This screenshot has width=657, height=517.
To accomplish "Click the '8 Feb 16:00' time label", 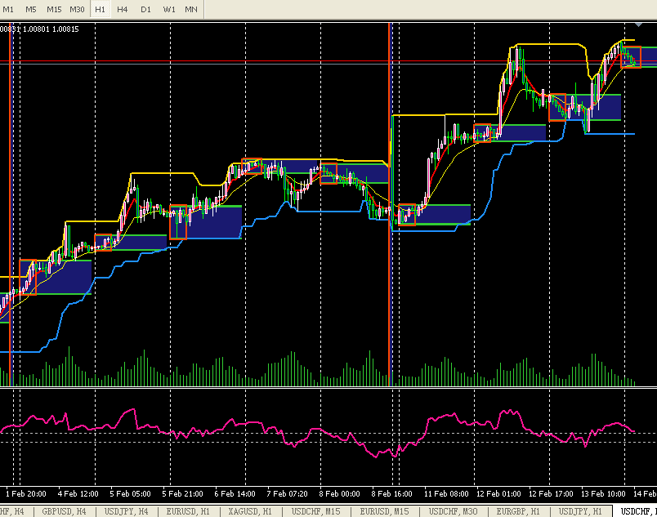I will click(x=391, y=494).
